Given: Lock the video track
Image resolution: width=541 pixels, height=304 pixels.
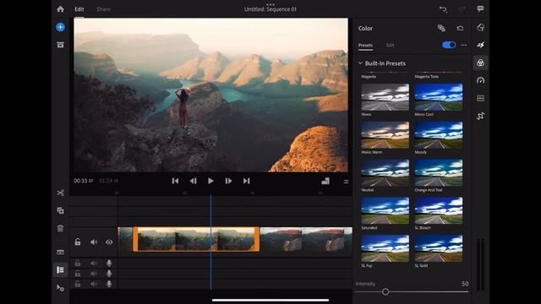Looking at the screenshot, I should coord(78,242).
